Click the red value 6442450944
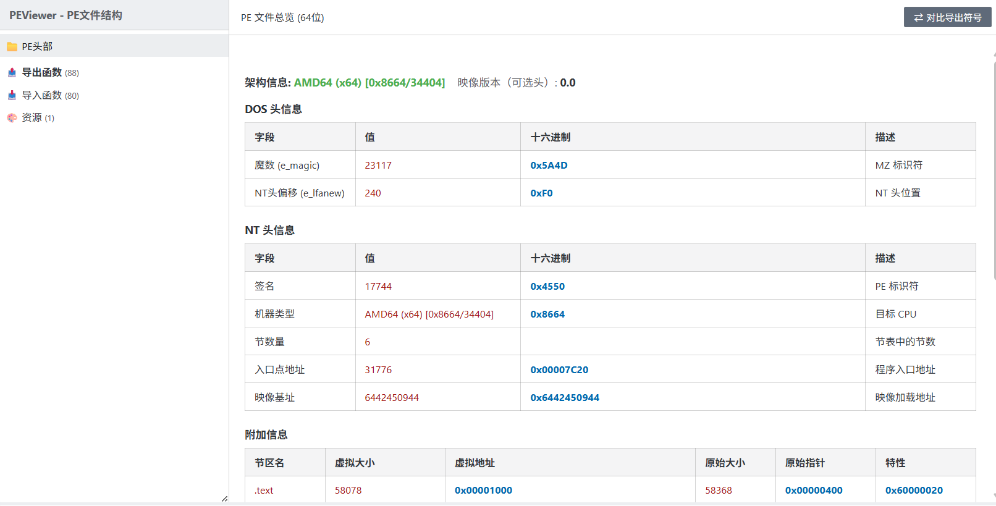 click(392, 397)
